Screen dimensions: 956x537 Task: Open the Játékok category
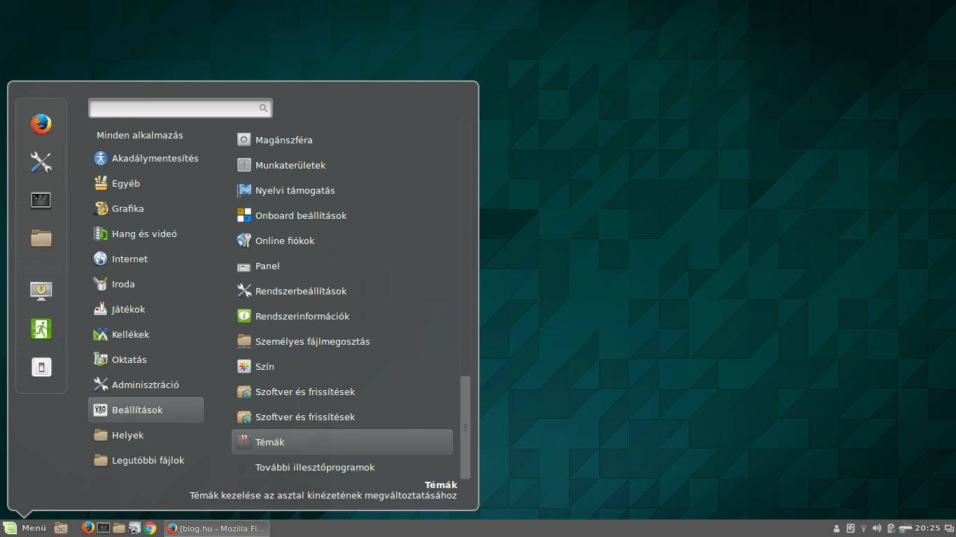[x=146, y=309]
